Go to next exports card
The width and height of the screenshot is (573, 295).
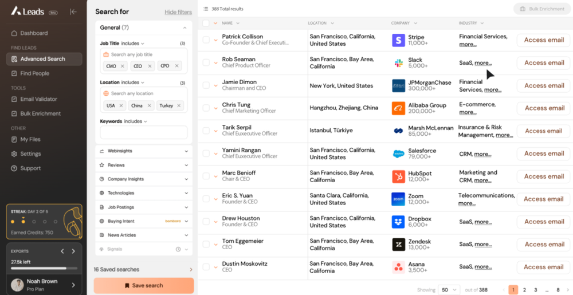click(73, 251)
